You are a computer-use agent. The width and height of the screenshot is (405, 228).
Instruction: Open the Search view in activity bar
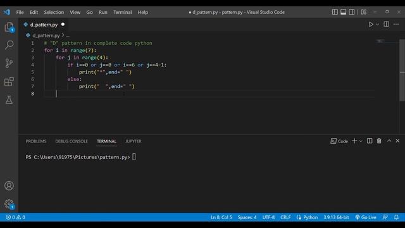pos(9,45)
